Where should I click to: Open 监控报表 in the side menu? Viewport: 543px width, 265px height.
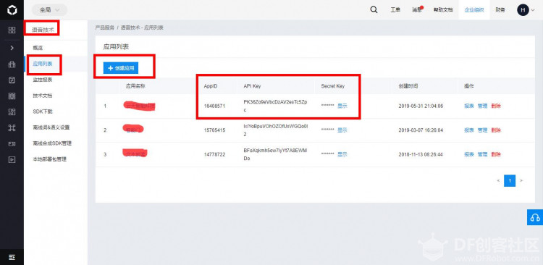[x=43, y=80]
